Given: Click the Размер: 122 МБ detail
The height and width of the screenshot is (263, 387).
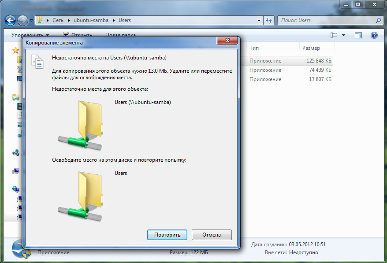Looking at the screenshot, I should click(189, 252).
